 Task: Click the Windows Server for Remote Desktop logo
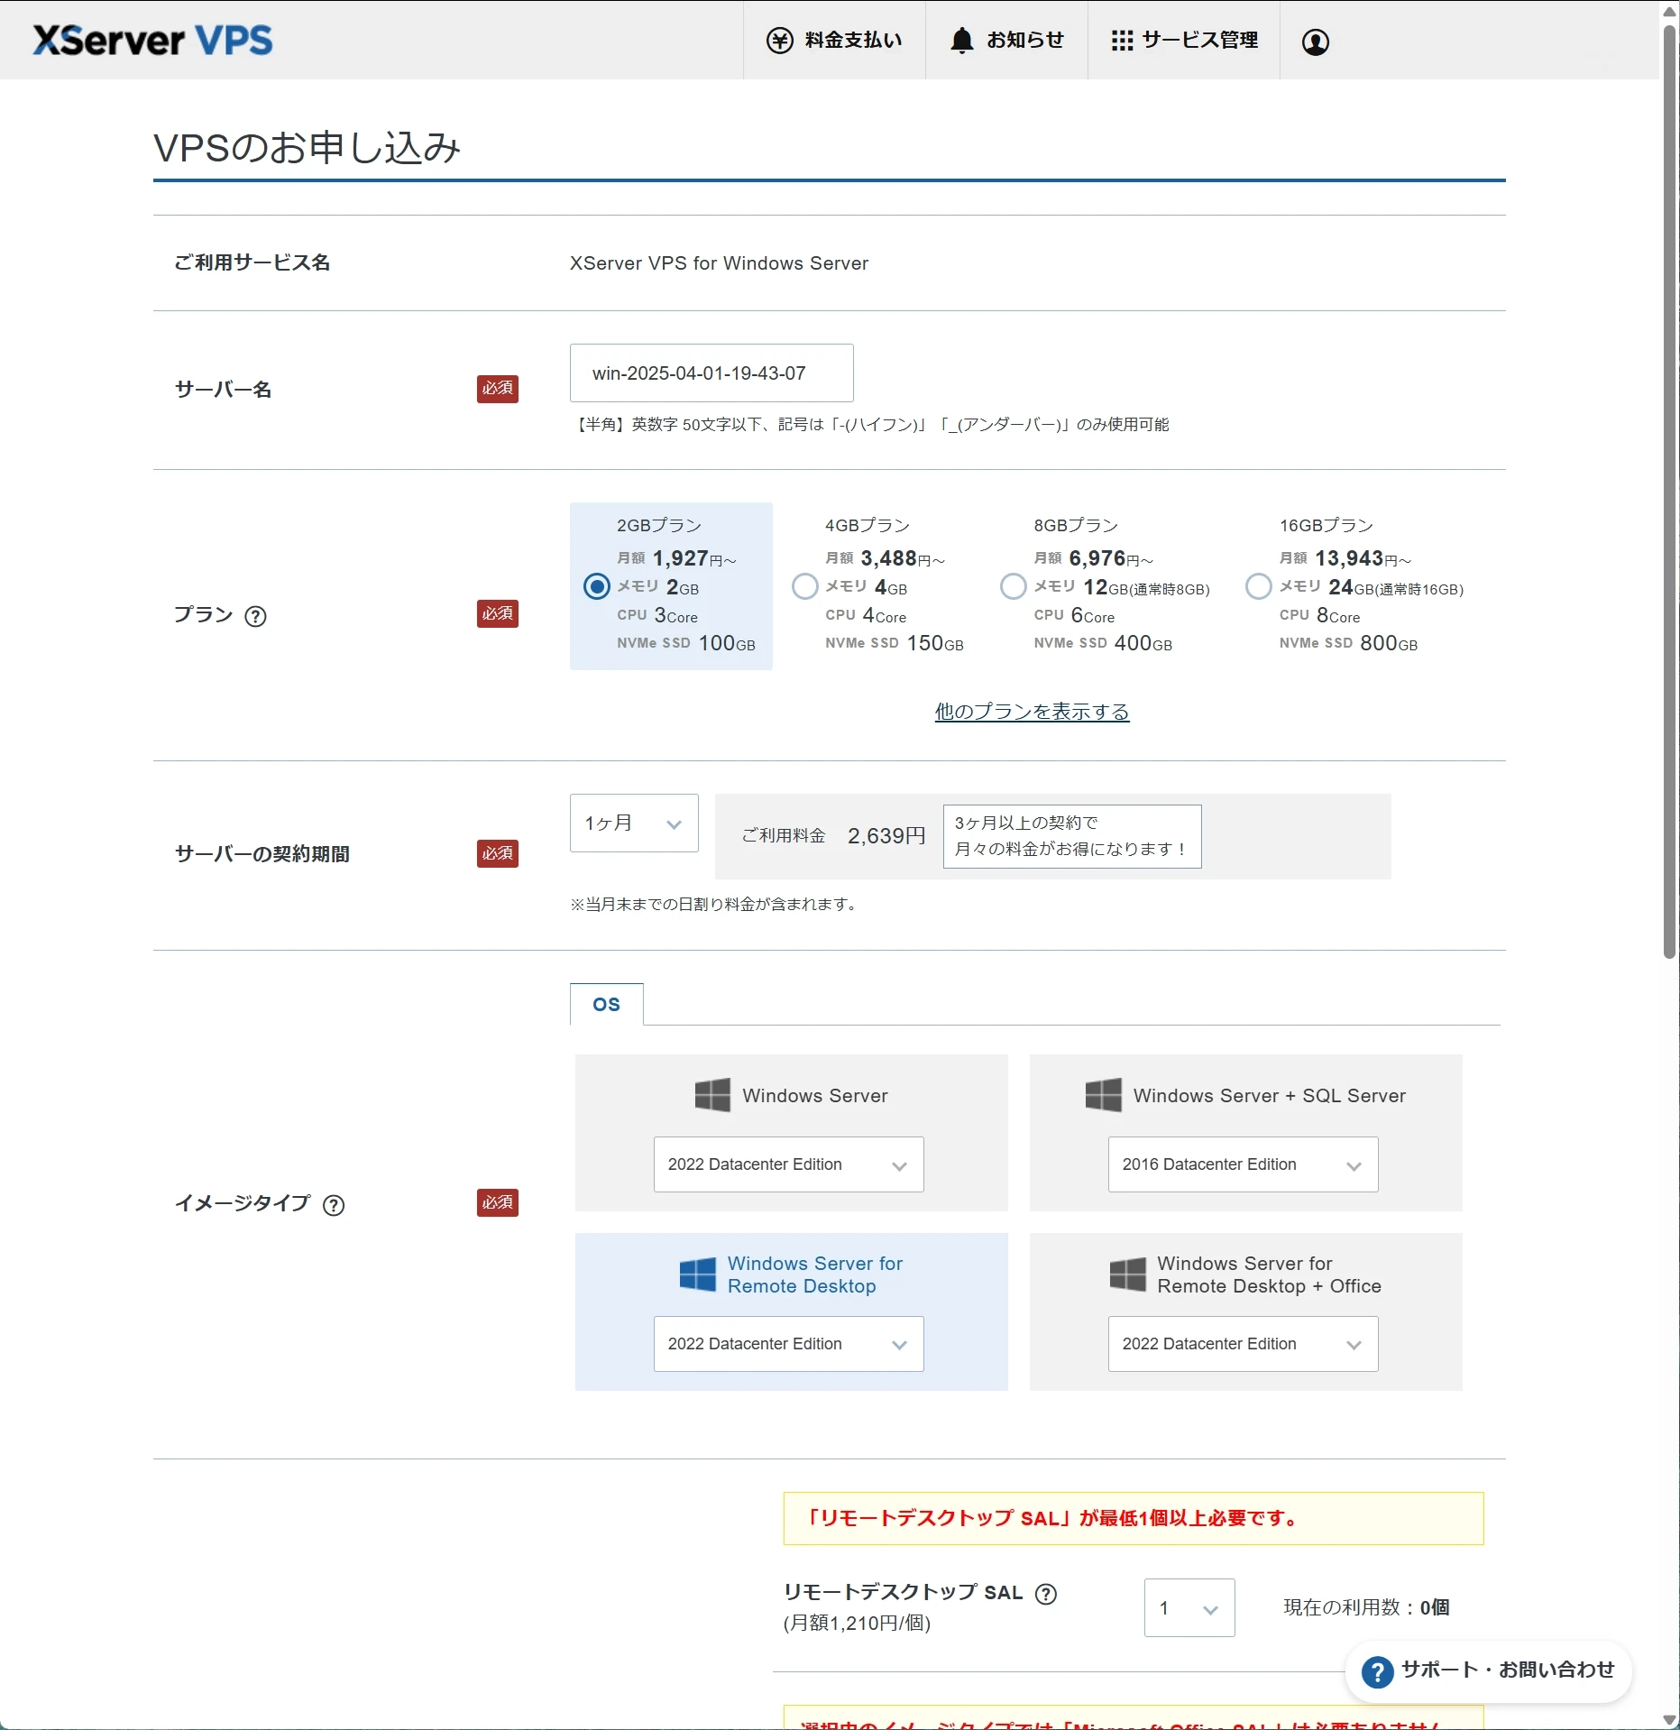[x=698, y=1274]
